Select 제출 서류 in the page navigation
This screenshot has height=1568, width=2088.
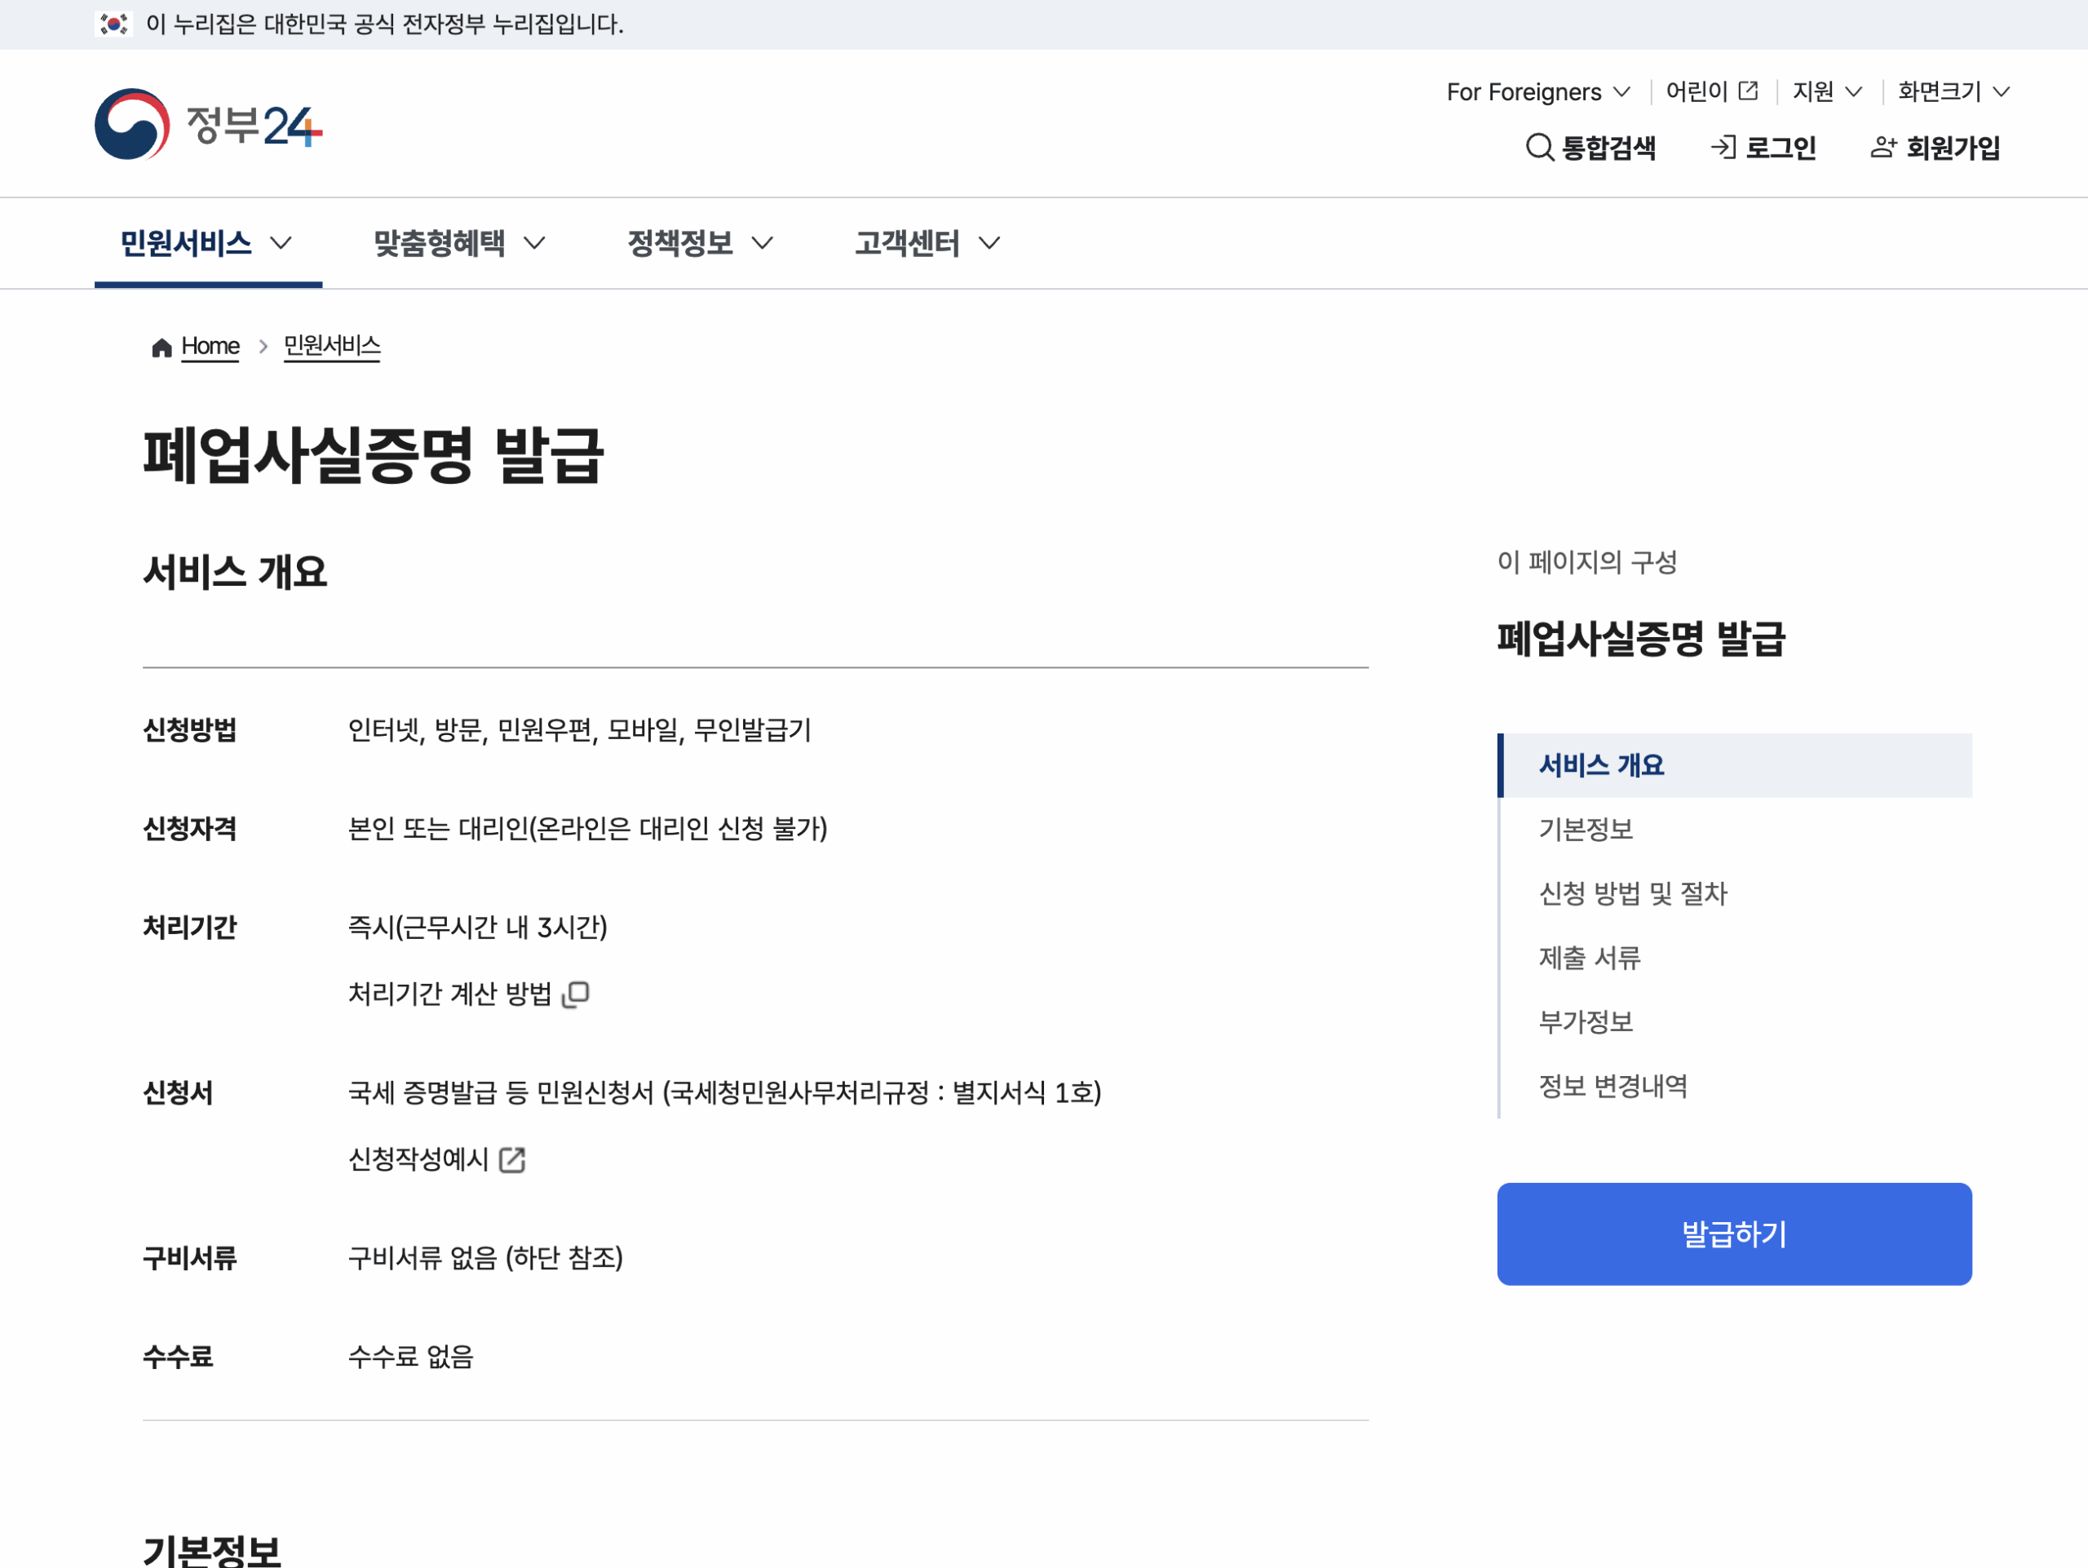1589,958
